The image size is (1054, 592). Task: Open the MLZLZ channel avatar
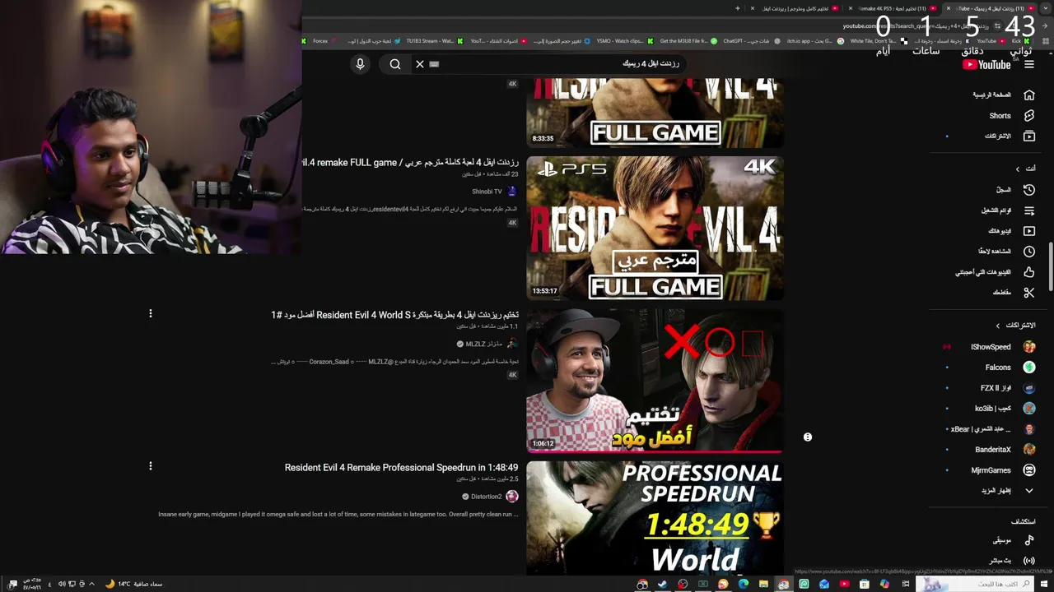pyautogui.click(x=512, y=344)
